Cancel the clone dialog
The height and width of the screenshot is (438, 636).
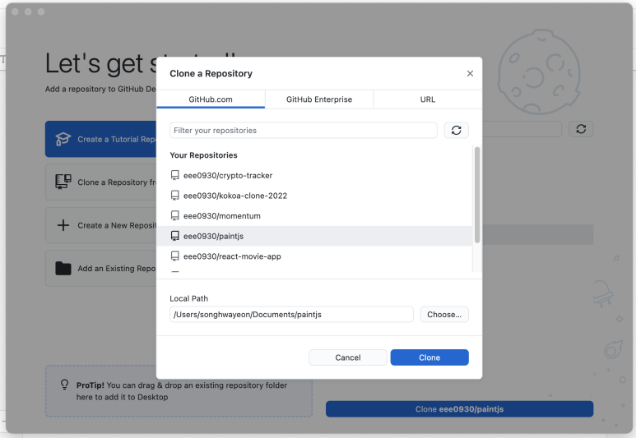(347, 357)
